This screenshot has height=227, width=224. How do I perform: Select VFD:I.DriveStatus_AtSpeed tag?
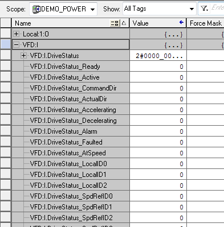pos(68,153)
